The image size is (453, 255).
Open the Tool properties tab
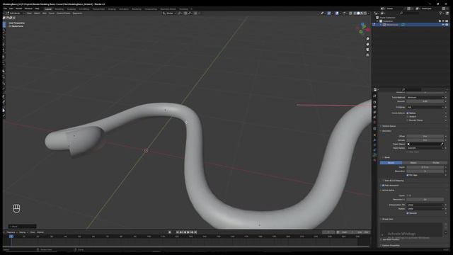(x=375, y=96)
